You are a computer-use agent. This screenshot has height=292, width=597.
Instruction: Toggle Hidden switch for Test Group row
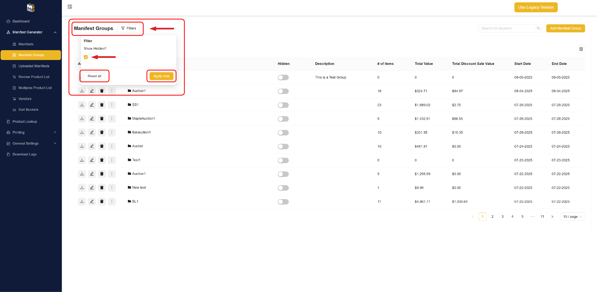(x=283, y=77)
